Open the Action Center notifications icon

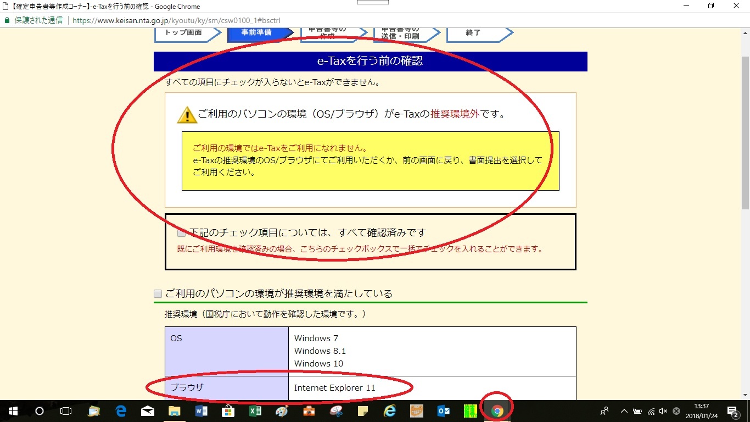coord(732,411)
